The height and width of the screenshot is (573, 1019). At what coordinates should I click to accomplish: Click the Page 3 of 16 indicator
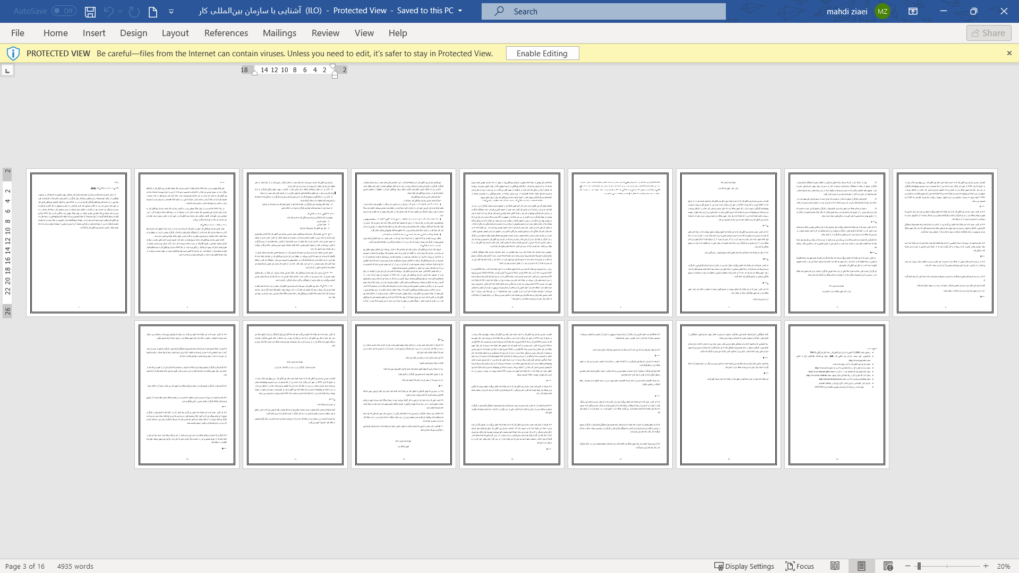tap(25, 566)
